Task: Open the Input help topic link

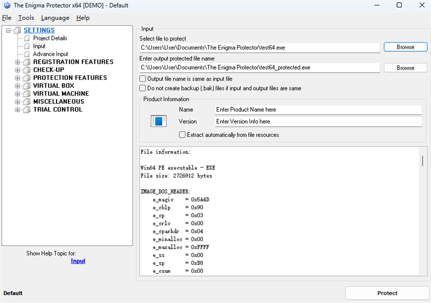Action: [78, 261]
